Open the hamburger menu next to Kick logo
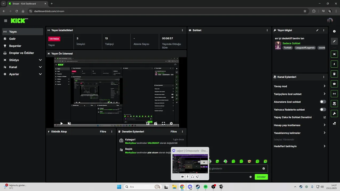This screenshot has width=340, height=191. tap(6, 21)
